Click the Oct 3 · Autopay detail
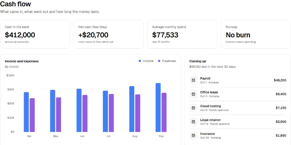Viewport: 291px width, 145px height. click(210, 96)
